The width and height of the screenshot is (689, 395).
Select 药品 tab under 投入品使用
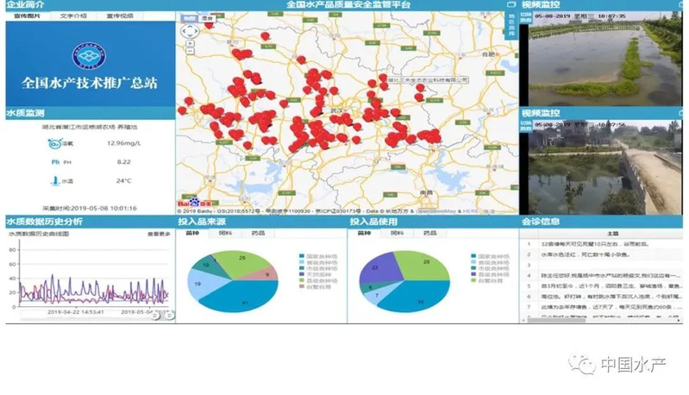[429, 233]
